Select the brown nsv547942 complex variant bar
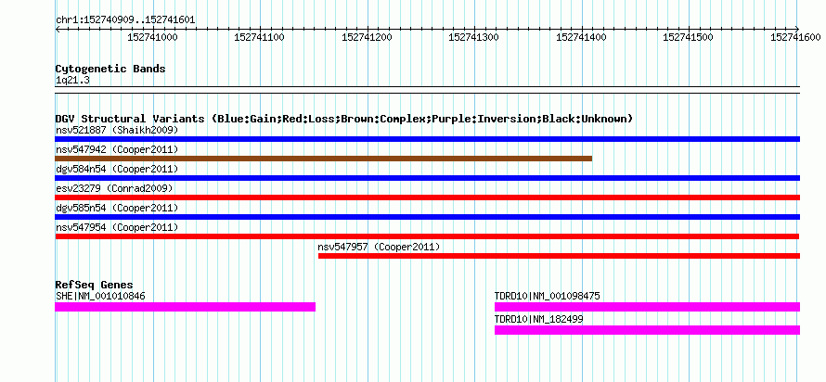The image size is (826, 382). (324, 159)
